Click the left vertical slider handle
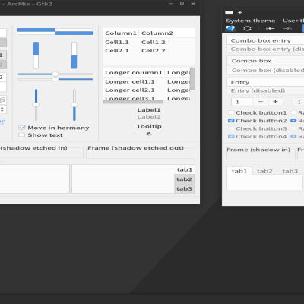Image resolution: width=304 pixels, height=304 pixels. [36, 105]
